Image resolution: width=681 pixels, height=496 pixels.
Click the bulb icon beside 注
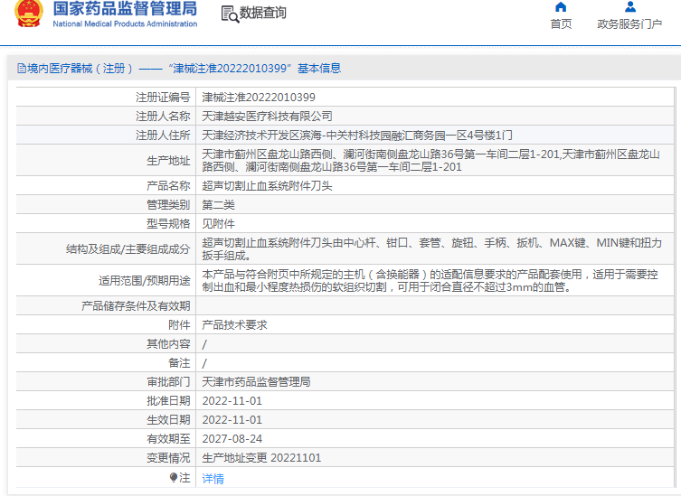(x=174, y=477)
